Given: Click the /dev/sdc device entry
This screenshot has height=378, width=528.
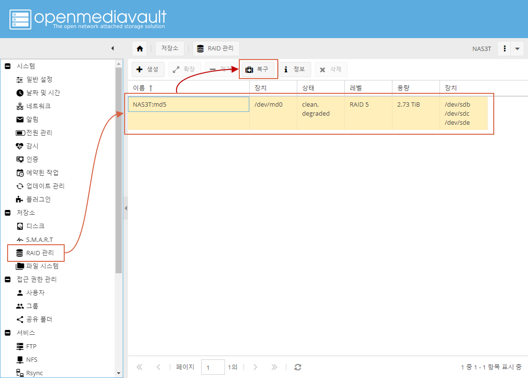Looking at the screenshot, I should pos(457,113).
